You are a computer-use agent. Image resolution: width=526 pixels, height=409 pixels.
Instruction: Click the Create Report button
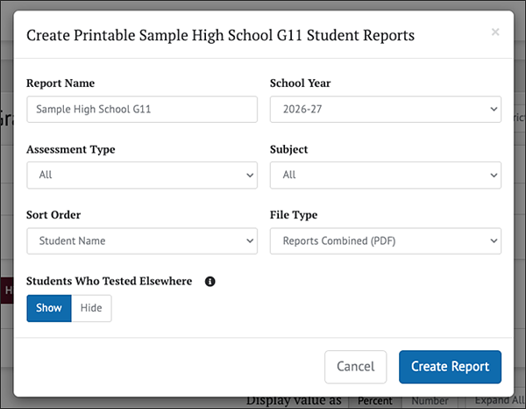451,367
